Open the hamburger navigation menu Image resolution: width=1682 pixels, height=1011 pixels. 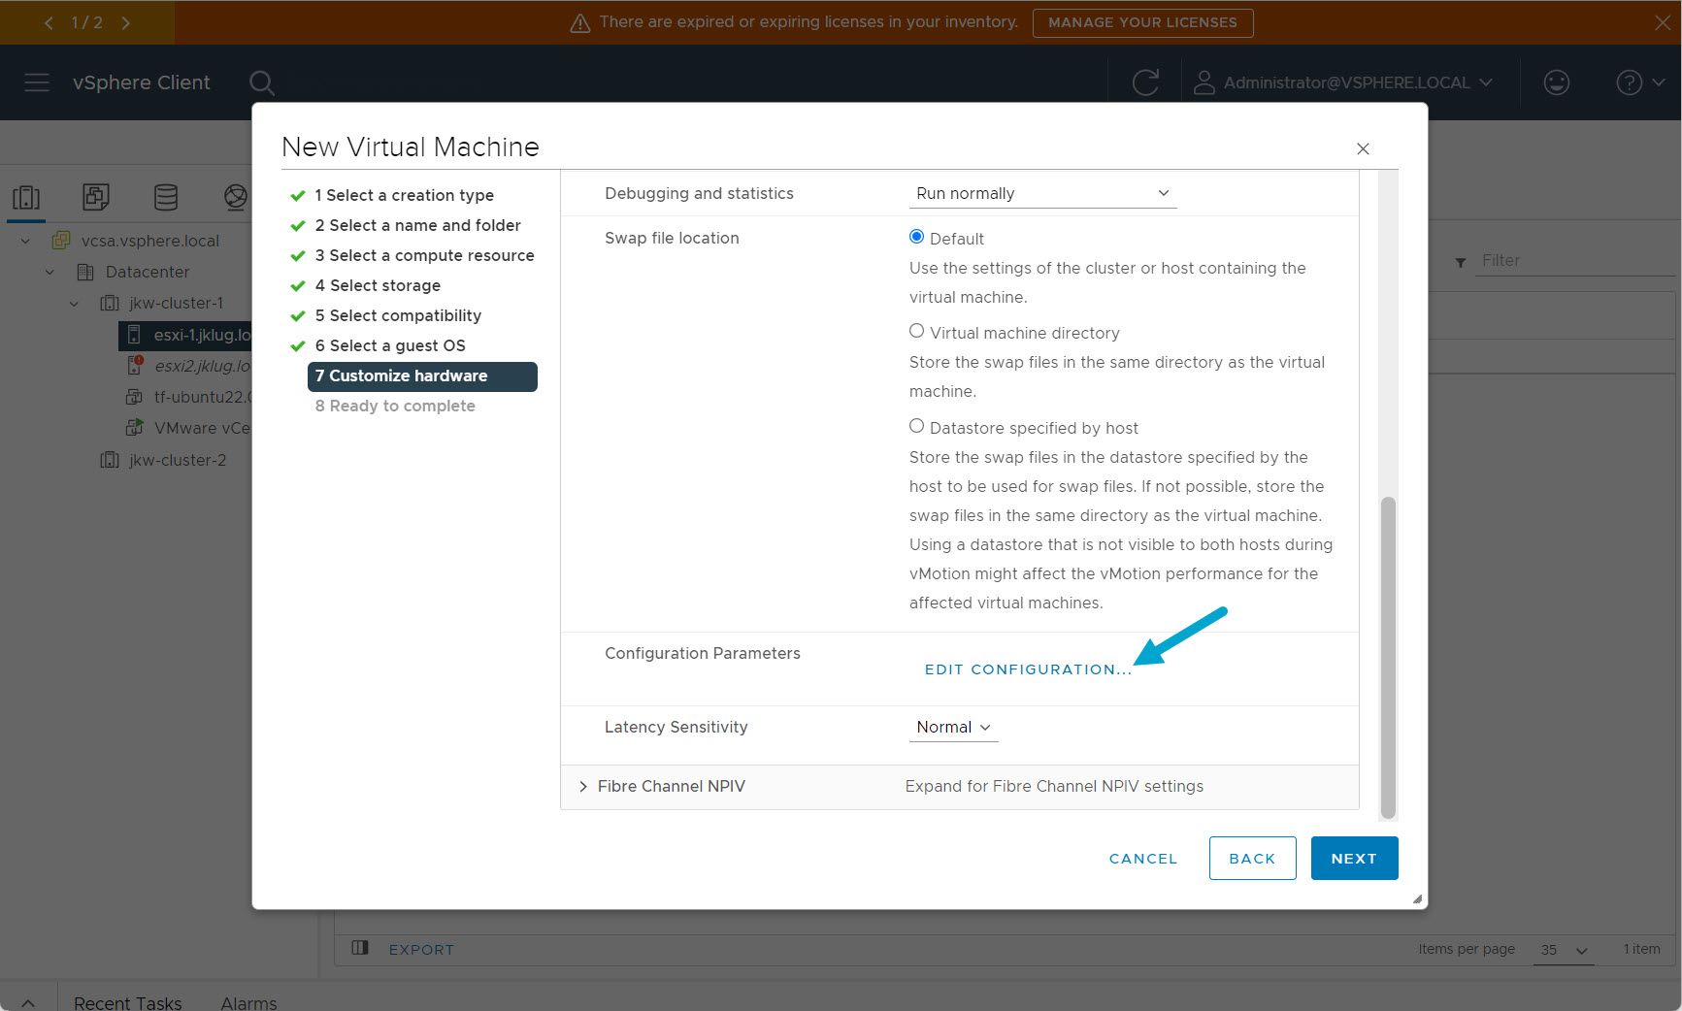click(37, 82)
